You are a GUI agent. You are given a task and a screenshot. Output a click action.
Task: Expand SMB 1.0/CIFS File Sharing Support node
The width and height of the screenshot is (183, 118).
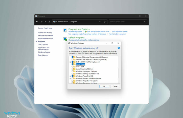pyautogui.click(x=70, y=62)
